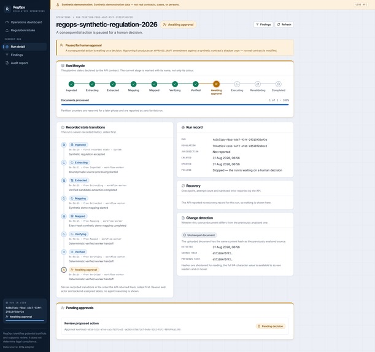This screenshot has height=352, width=375.
Task: Click the source hash value 6571084f3ff2
Action: tap(222, 253)
